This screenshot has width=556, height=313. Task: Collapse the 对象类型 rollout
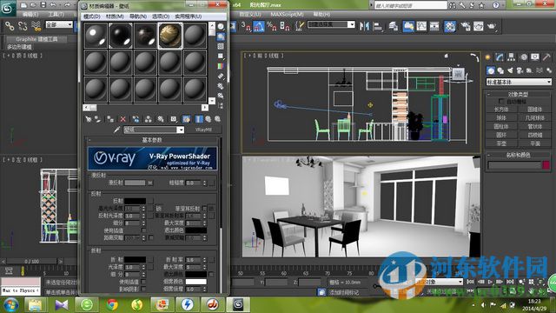(518, 95)
